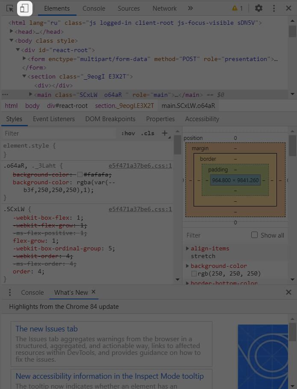Screen dimensions: 297x389
Task: Toggle the device toolbar icon
Action: pos(24,9)
